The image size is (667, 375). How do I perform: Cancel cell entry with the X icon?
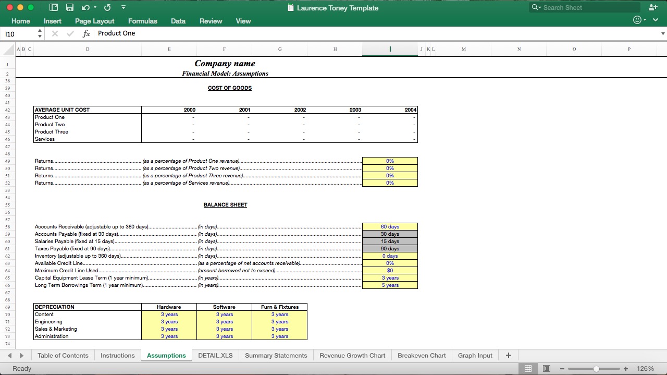[55, 33]
